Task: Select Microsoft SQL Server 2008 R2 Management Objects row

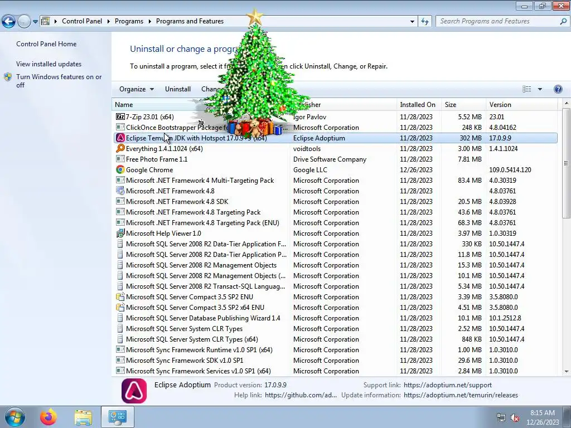Action: coord(335,265)
